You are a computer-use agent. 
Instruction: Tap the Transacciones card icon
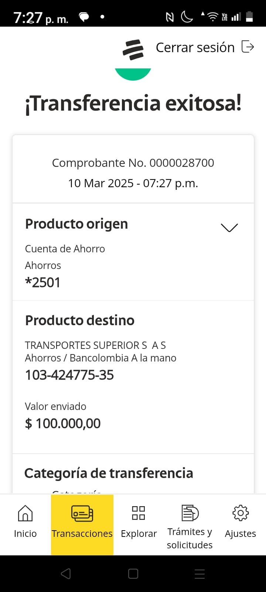[x=82, y=513]
